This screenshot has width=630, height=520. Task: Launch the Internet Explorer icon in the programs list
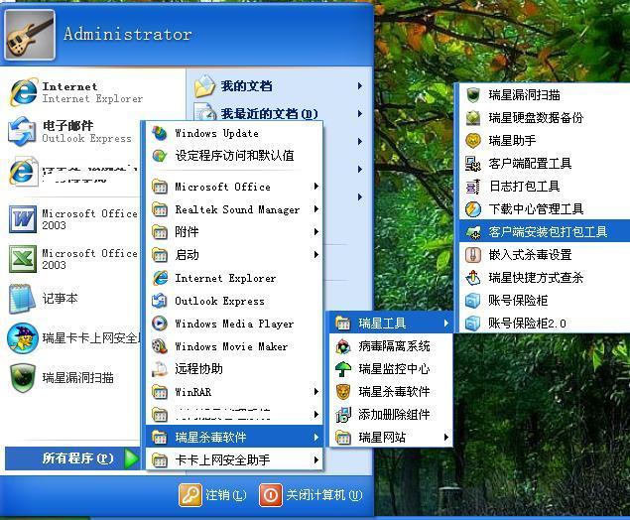pyautogui.click(x=160, y=278)
